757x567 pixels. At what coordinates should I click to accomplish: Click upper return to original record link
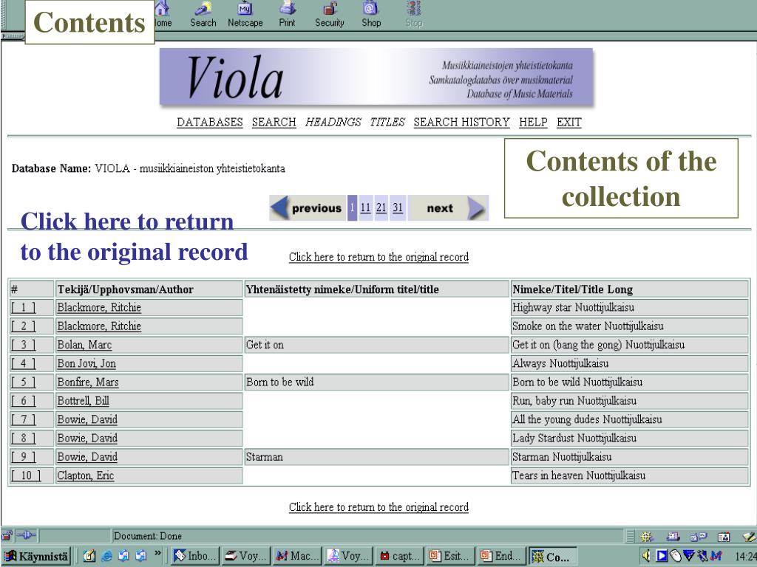point(378,257)
